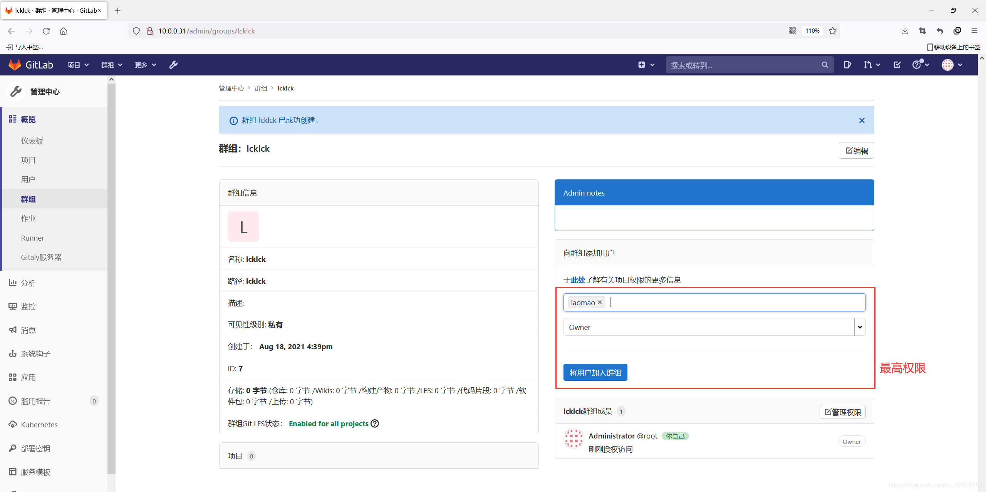
Task: Click the browser bookmark star icon
Action: click(833, 31)
